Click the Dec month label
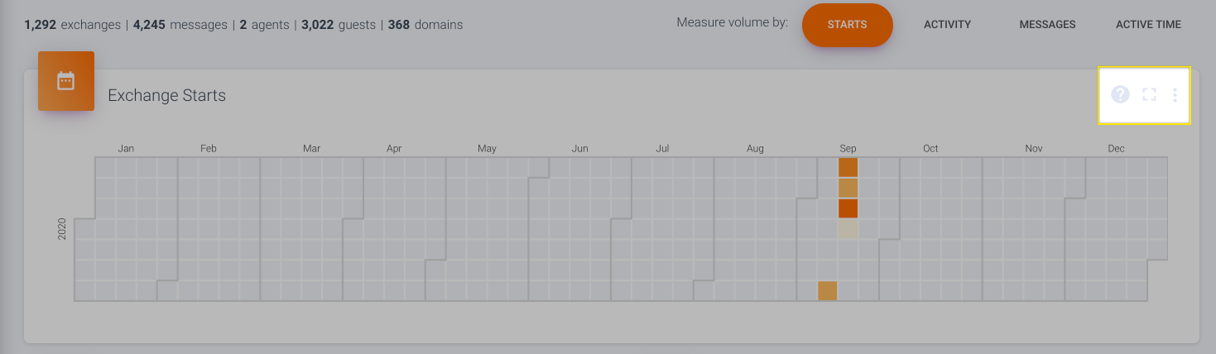Screen dimensions: 1216x354 1116,149
